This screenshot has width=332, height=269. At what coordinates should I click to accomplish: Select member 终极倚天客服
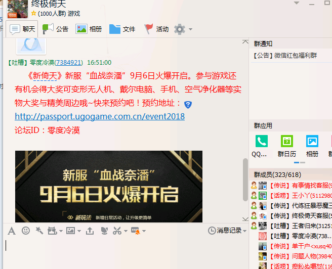(291, 216)
